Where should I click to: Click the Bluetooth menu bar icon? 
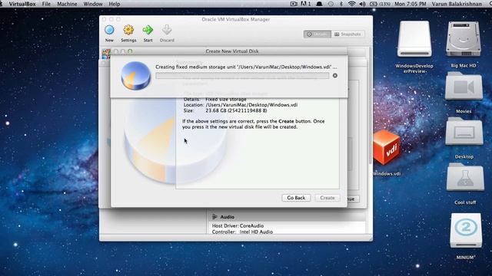point(341,4)
